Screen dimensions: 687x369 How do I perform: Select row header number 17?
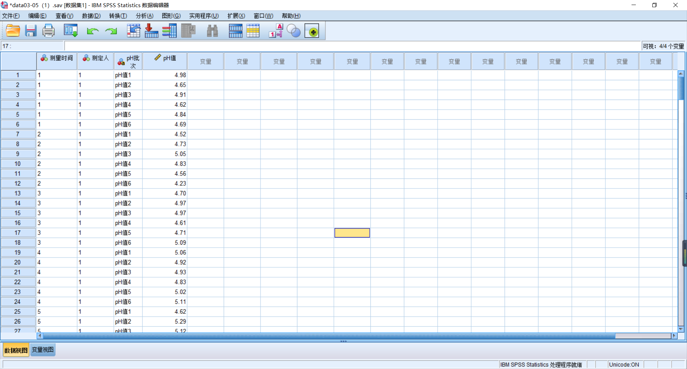point(18,233)
